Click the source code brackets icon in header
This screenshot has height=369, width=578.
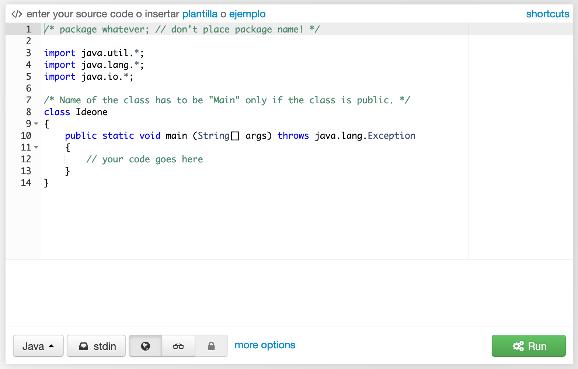pos(17,14)
